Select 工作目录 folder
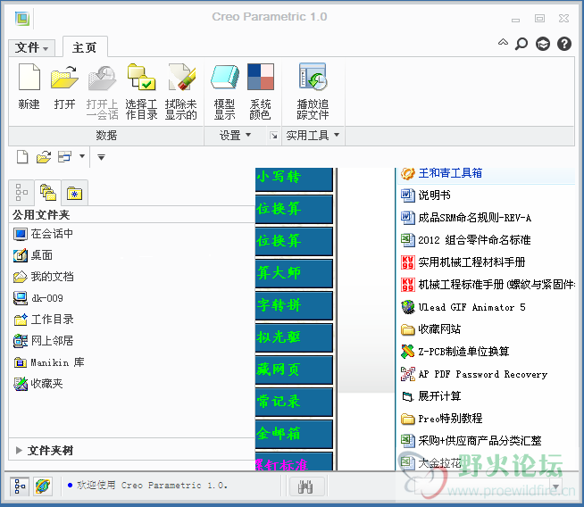 click(x=44, y=320)
